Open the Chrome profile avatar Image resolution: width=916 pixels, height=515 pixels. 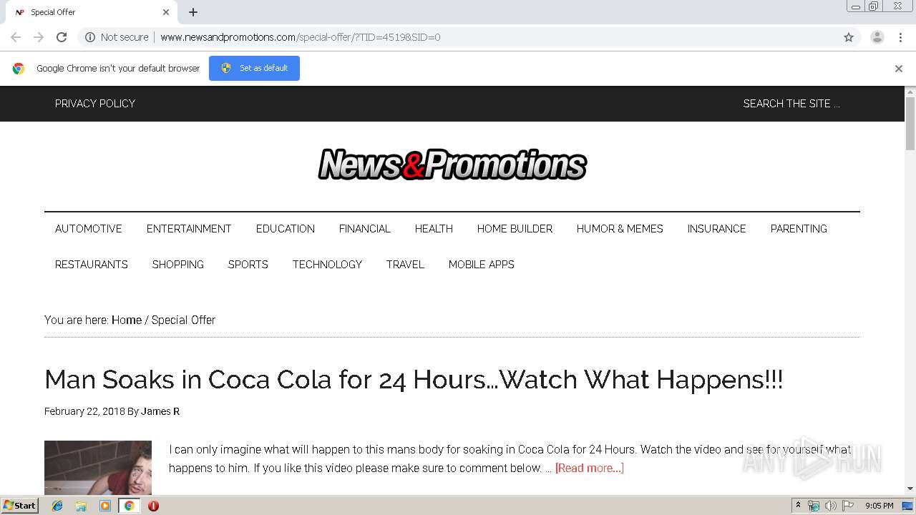tap(877, 37)
